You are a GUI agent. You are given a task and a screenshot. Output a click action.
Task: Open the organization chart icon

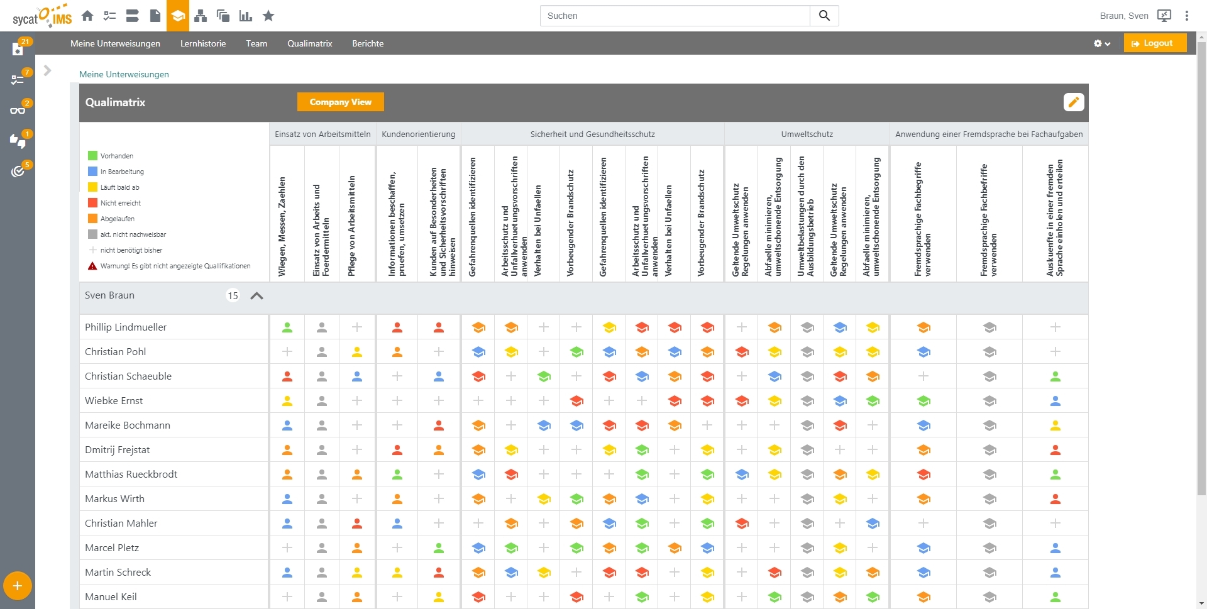[x=201, y=16]
